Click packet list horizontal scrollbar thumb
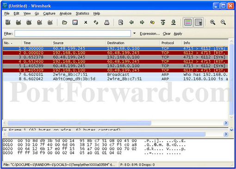This screenshot has height=169, width=236. click(79, 123)
